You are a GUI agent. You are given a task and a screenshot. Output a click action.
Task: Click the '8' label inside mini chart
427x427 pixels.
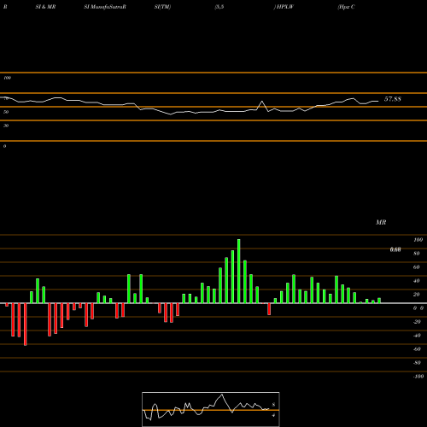(273, 405)
